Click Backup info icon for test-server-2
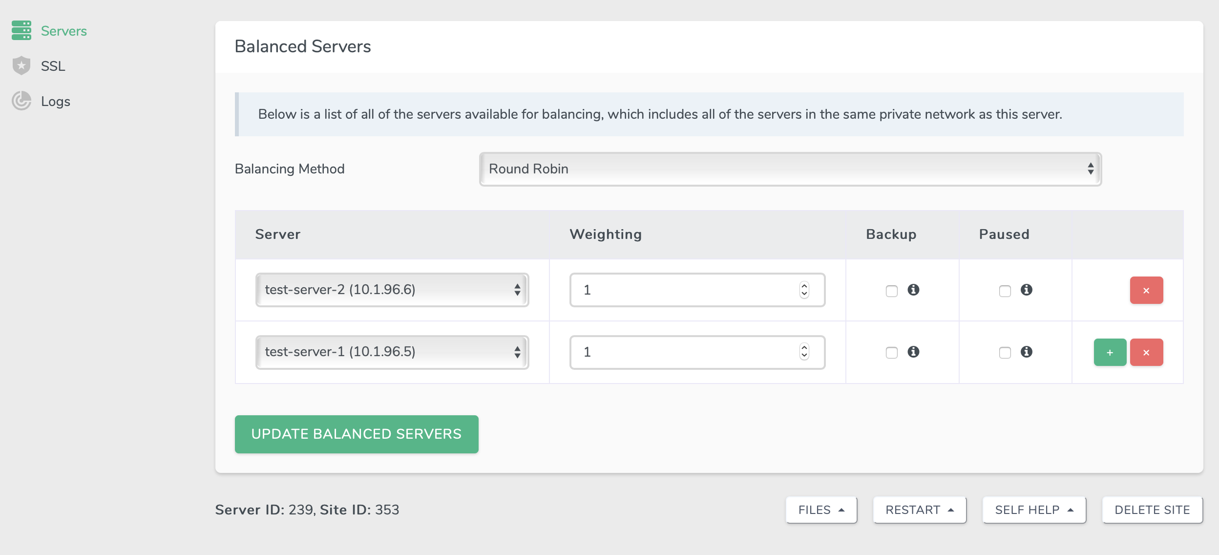1219x555 pixels. [x=913, y=290]
